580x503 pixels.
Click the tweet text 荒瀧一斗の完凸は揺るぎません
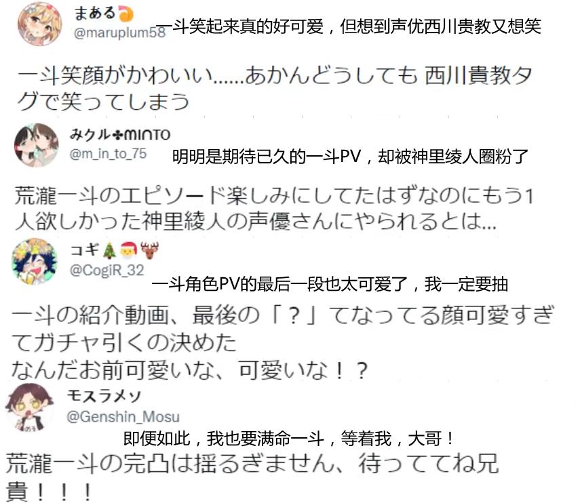[252, 477]
